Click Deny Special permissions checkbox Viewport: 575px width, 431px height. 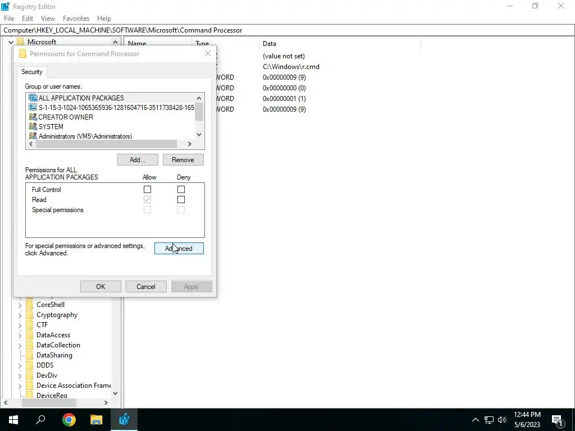181,210
